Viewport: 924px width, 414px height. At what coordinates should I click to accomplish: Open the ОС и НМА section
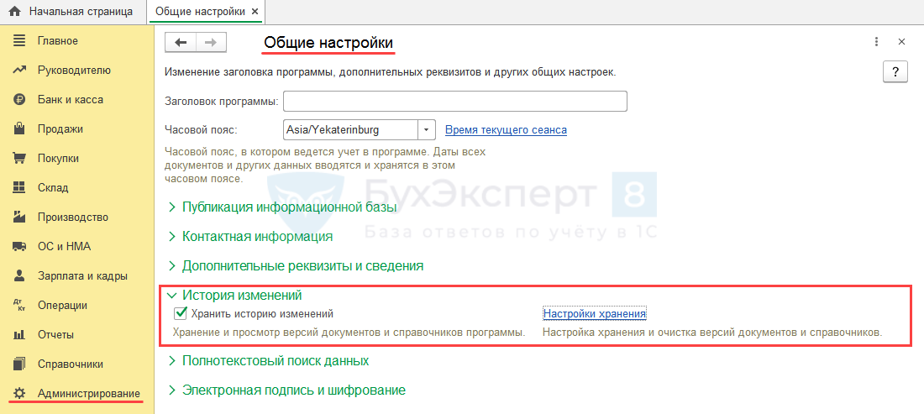tap(64, 247)
